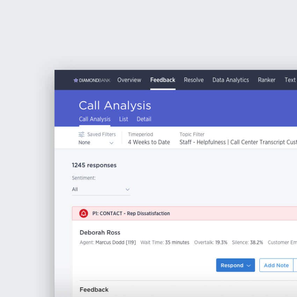Click the customer name Deborah Ross

point(100,233)
